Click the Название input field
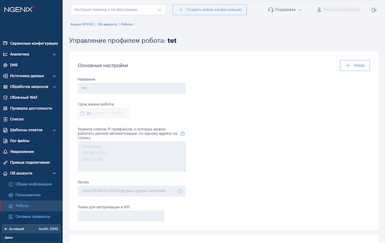The height and width of the screenshot is (243, 385). [x=132, y=88]
